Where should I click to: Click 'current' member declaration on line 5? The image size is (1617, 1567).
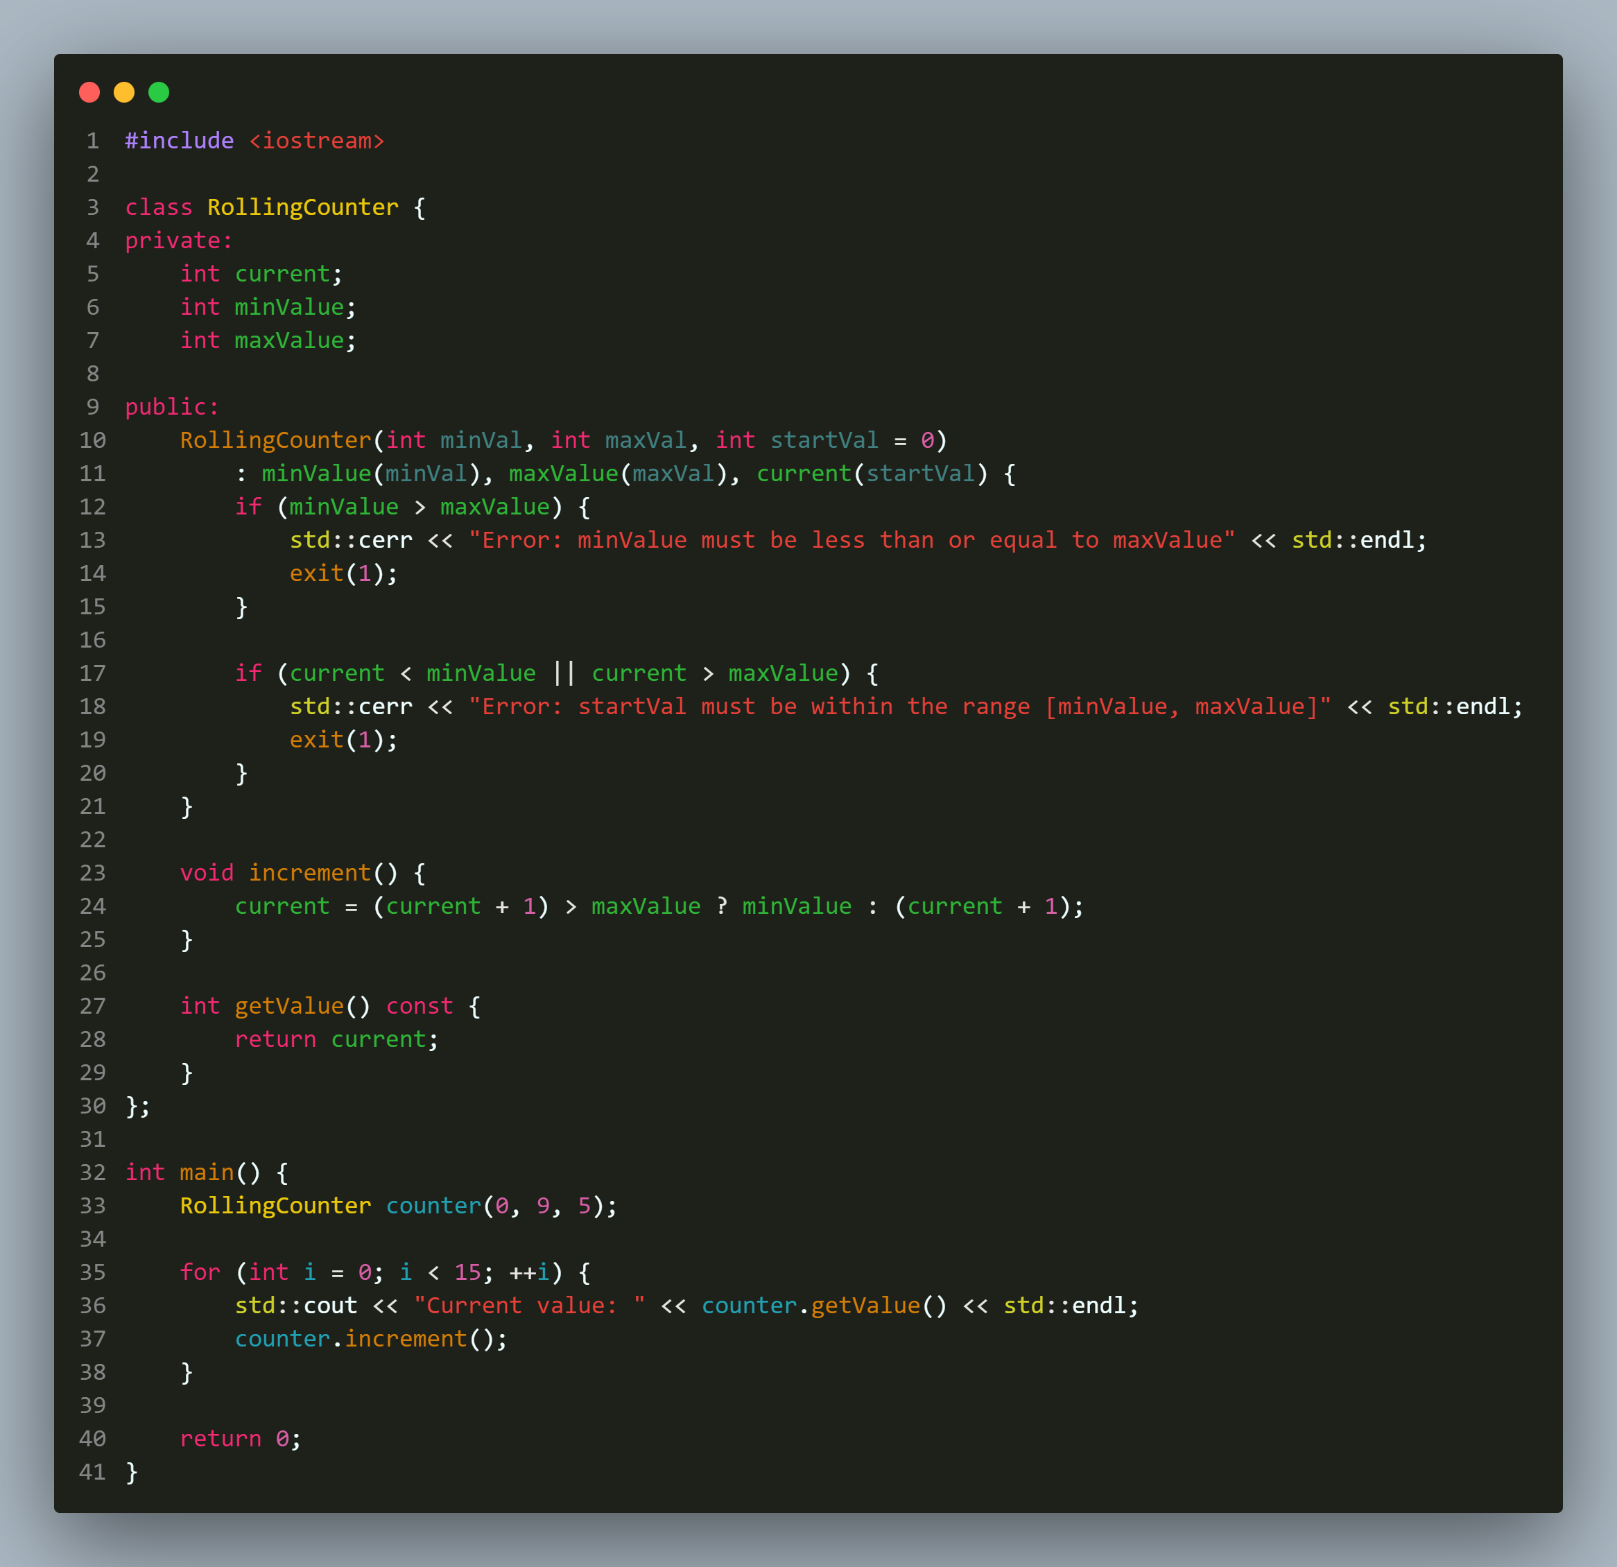[x=282, y=274]
